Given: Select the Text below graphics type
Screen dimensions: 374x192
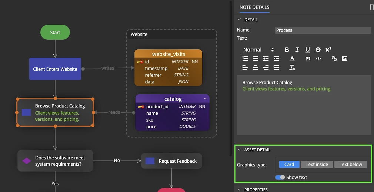Looking at the screenshot, I should [351, 164].
